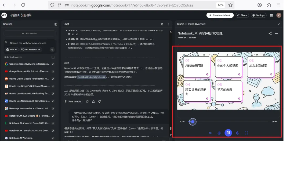Give the response a thumbs down

coord(100,101)
